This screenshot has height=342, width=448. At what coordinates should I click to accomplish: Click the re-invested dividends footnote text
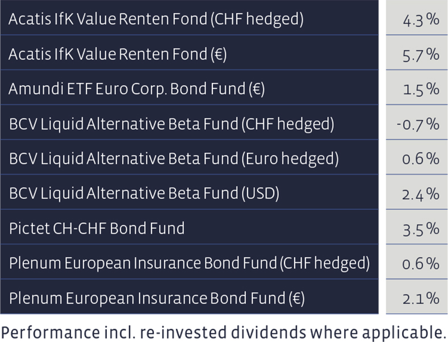[223, 332]
